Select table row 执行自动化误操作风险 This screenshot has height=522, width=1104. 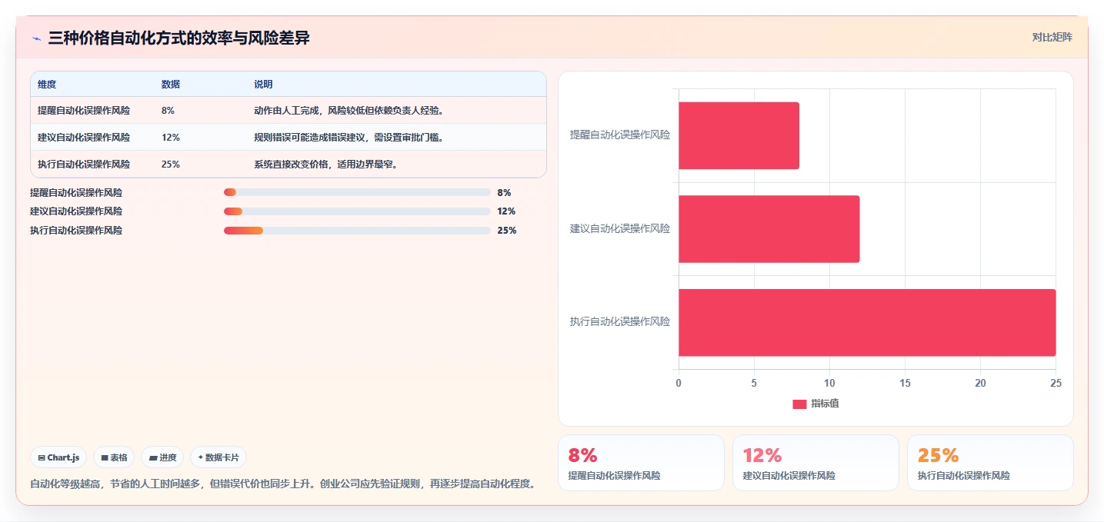(289, 165)
